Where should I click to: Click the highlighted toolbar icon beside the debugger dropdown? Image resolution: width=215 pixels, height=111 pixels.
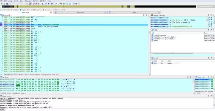[x=30, y=4]
